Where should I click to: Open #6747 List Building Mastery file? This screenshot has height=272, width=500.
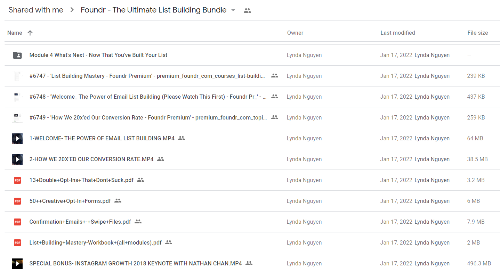[x=147, y=76]
